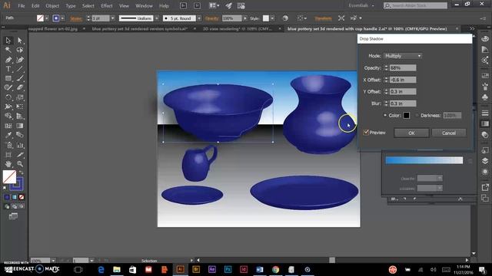Open Recolor Artwork wheel icon
This screenshot has width=492, height=276.
click(285, 18)
